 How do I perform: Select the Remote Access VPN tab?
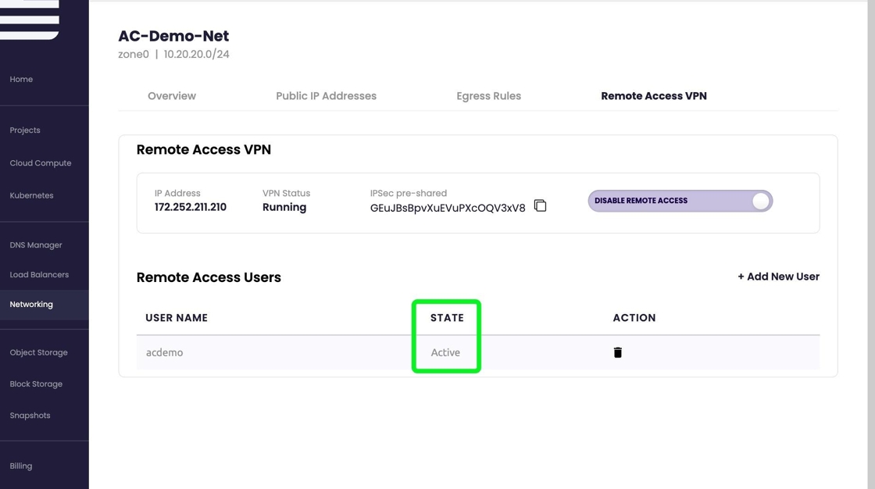pyautogui.click(x=653, y=96)
